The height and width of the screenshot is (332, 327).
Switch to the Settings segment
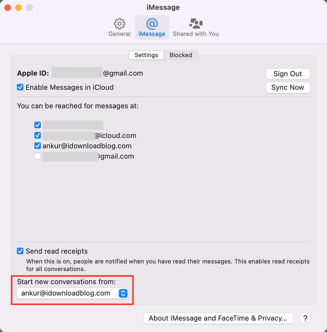pyautogui.click(x=146, y=55)
